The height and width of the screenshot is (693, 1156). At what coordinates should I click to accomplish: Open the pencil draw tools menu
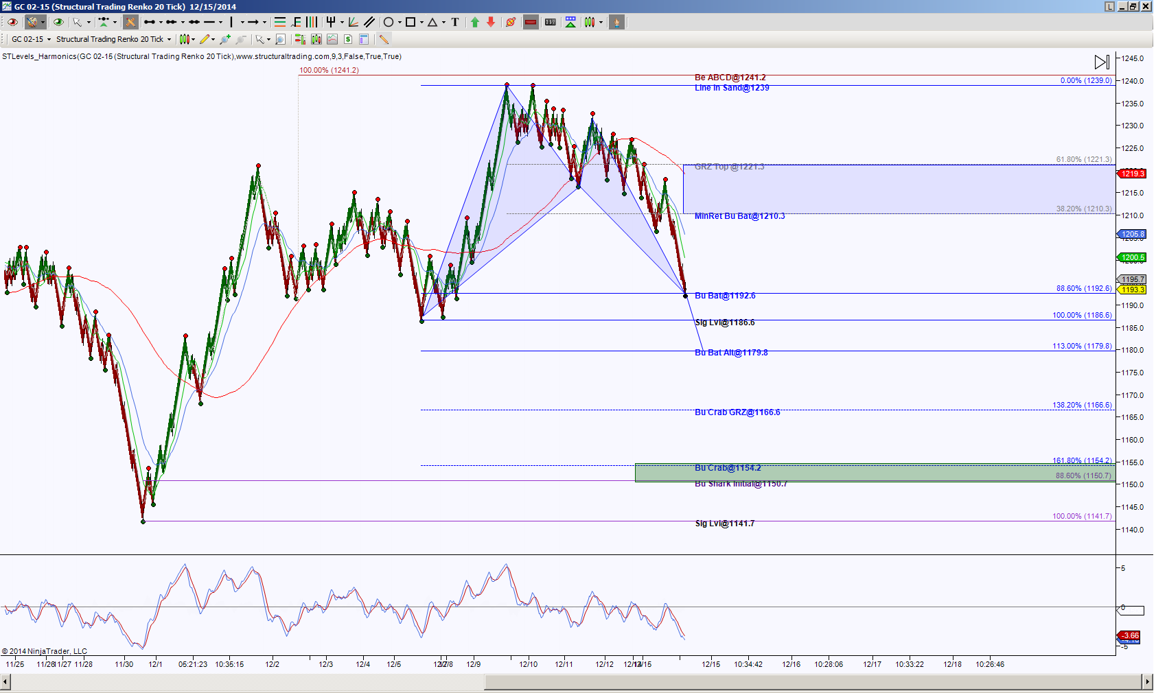(205, 39)
